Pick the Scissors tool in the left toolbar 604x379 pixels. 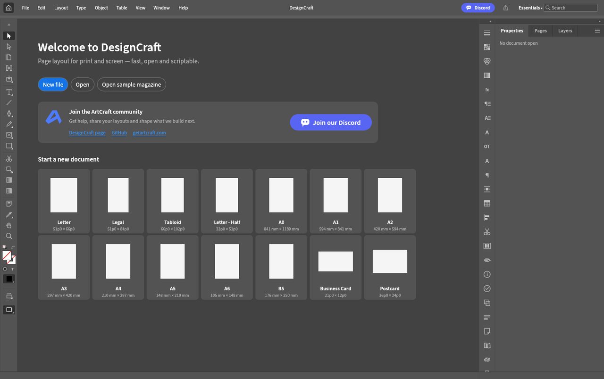[9, 159]
